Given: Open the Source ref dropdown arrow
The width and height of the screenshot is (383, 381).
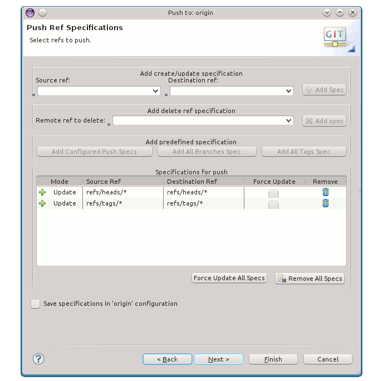Looking at the screenshot, I should point(155,91).
